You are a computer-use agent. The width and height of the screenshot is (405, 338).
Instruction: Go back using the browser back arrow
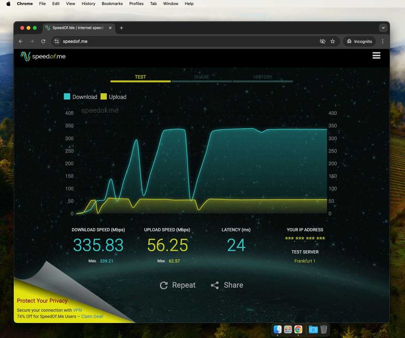(x=21, y=41)
